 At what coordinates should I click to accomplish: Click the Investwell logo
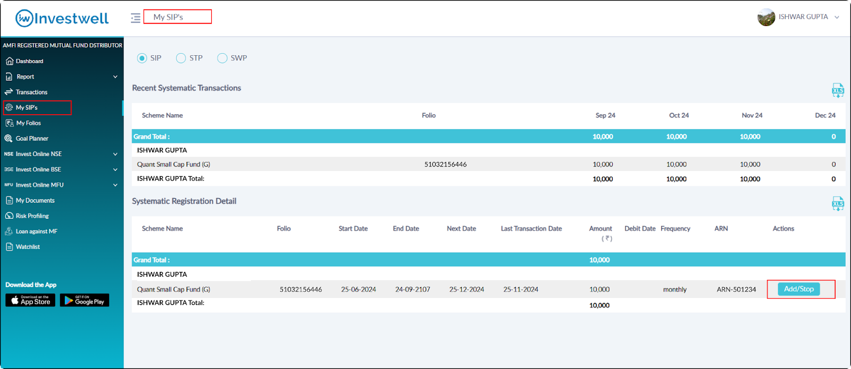(x=62, y=18)
